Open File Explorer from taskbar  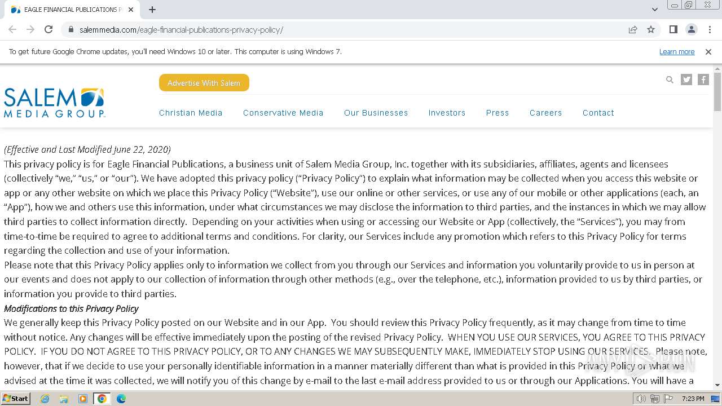tap(64, 399)
